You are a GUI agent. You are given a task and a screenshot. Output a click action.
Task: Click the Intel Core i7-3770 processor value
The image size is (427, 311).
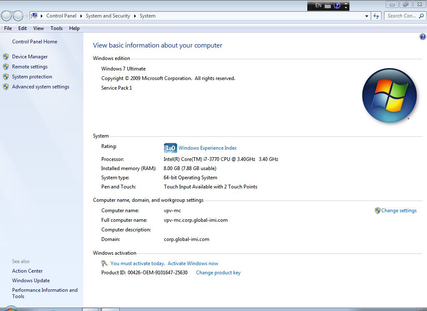tap(221, 159)
